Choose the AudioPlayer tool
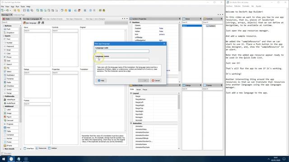Screen dimensions: 289x162 [x=10, y=103]
